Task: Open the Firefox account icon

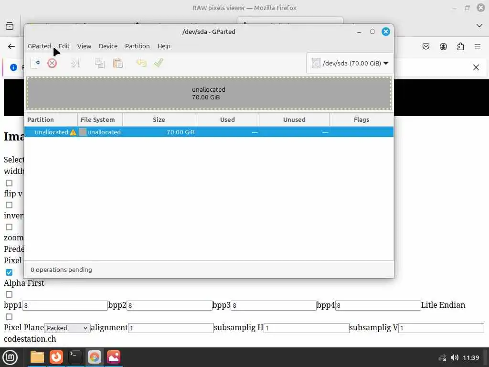Action: pyautogui.click(x=443, y=46)
